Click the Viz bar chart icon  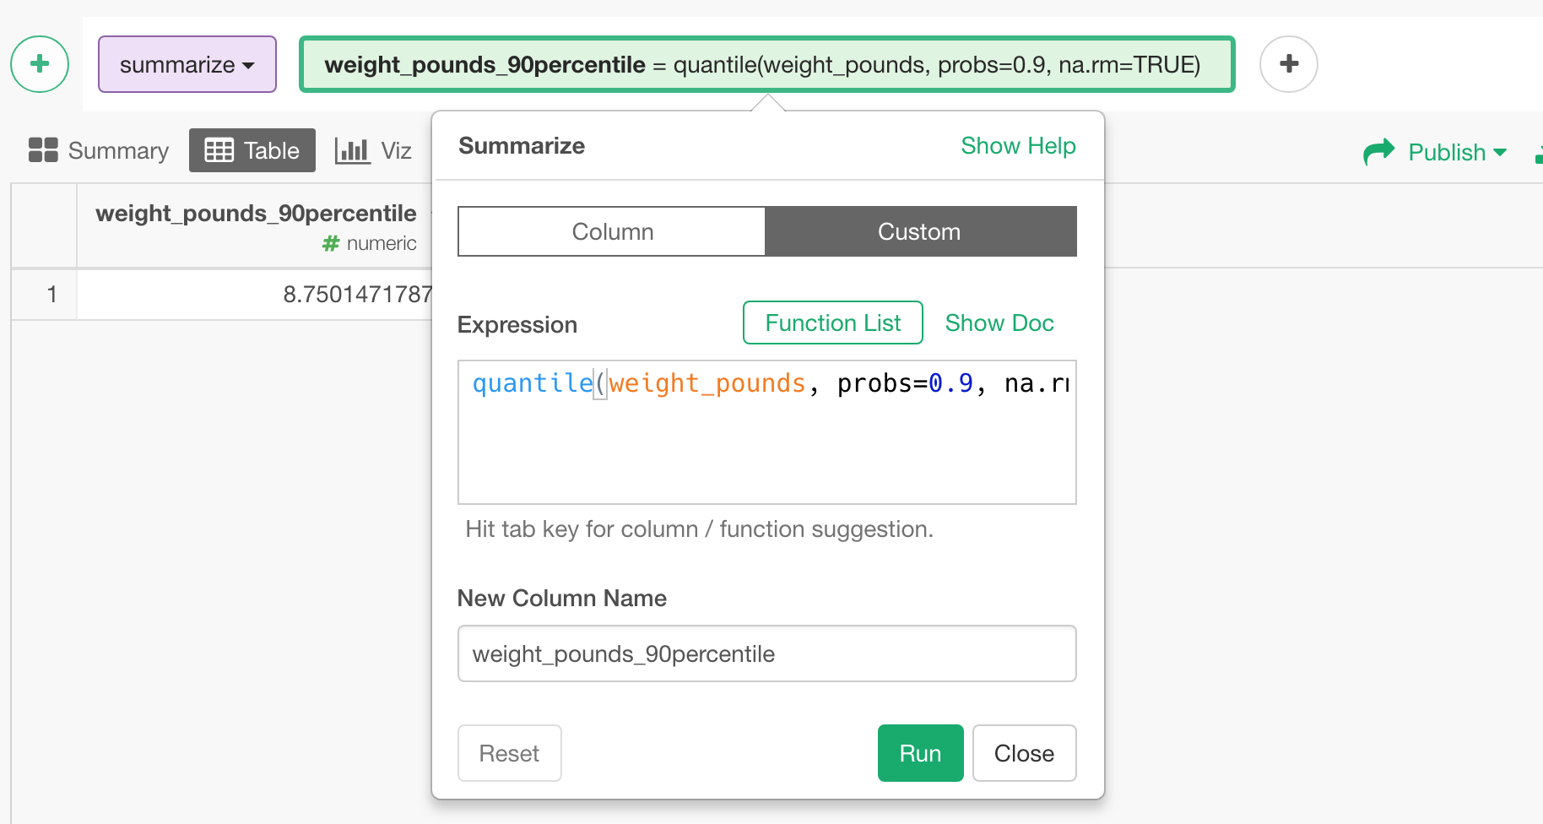pyautogui.click(x=352, y=150)
